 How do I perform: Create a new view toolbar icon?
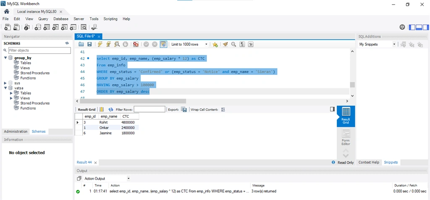click(x=55, y=27)
